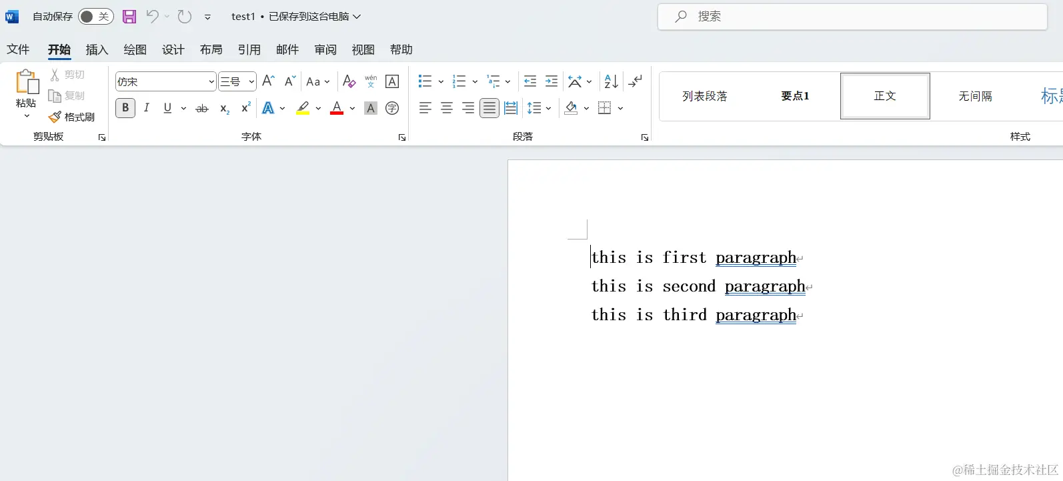The height and width of the screenshot is (481, 1063).
Task: Decrease paragraph indent
Action: point(530,81)
